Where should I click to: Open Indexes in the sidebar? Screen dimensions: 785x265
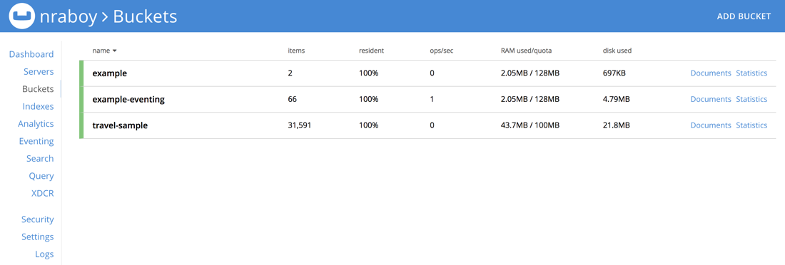point(38,107)
